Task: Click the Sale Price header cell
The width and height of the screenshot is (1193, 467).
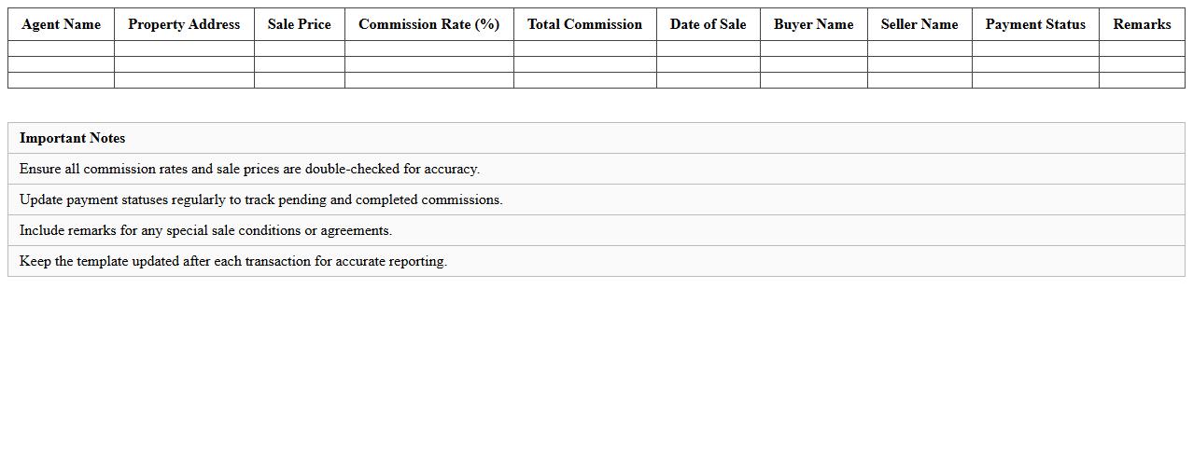Action: (299, 24)
